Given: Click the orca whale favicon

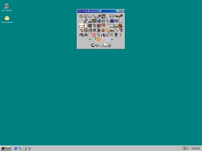Looking at the screenshot, I should pos(82,35).
